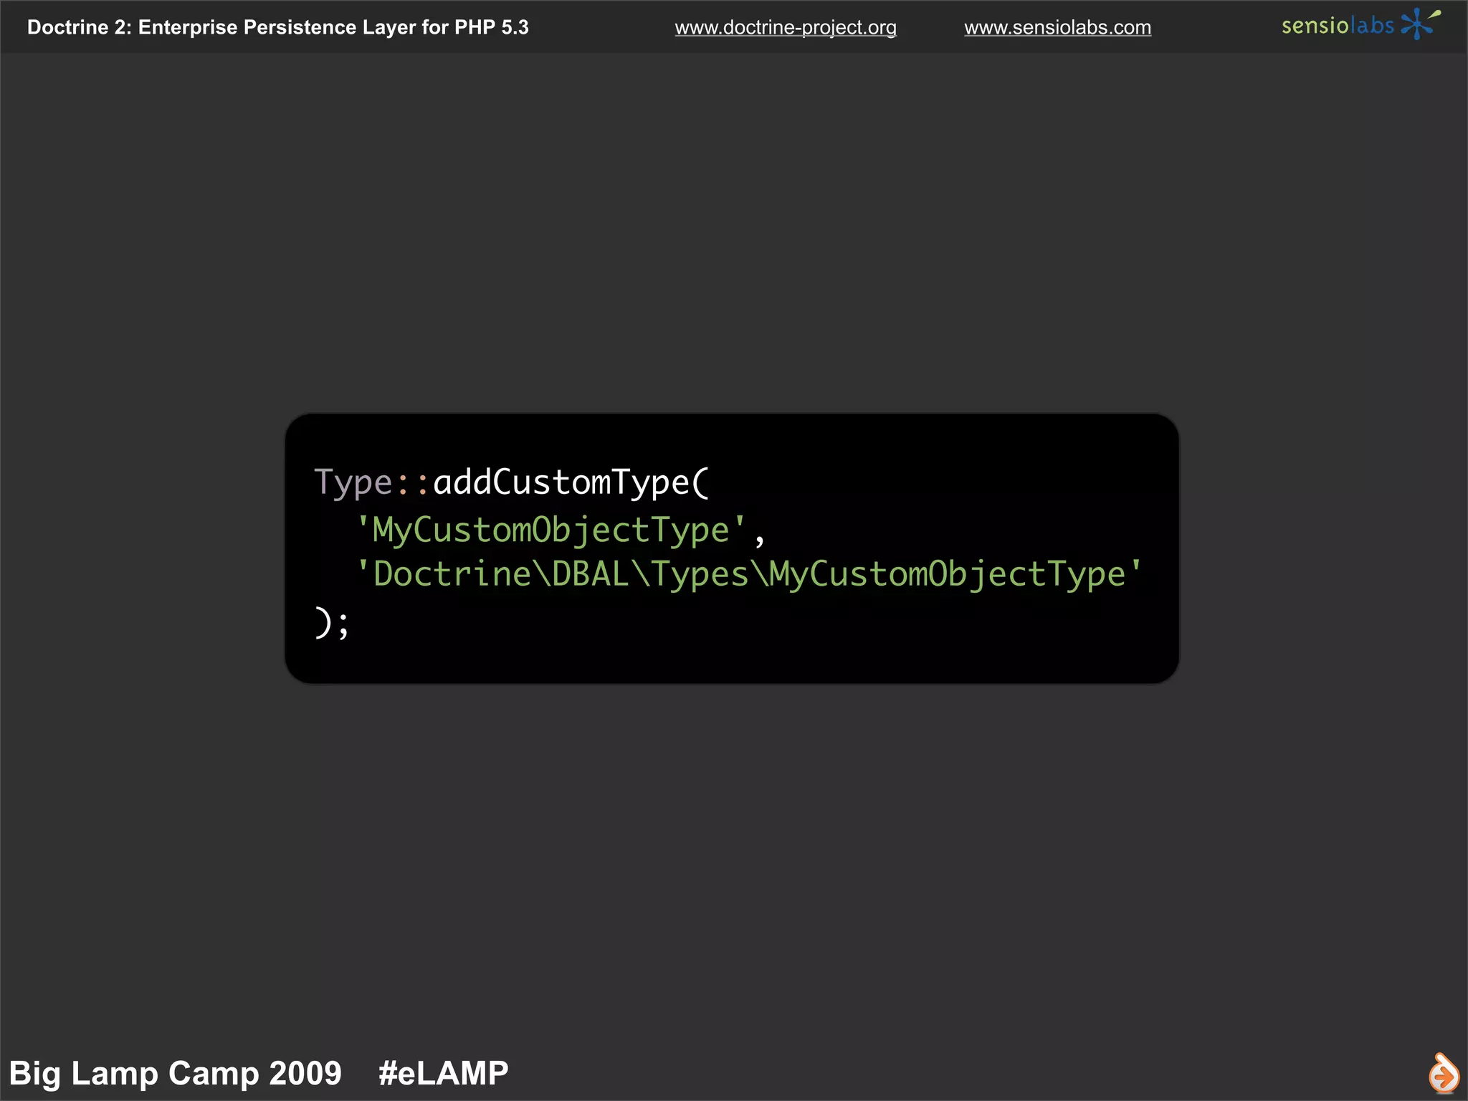The image size is (1468, 1101).
Task: Open the www.sensiolabs.com link
Action: pyautogui.click(x=1057, y=27)
